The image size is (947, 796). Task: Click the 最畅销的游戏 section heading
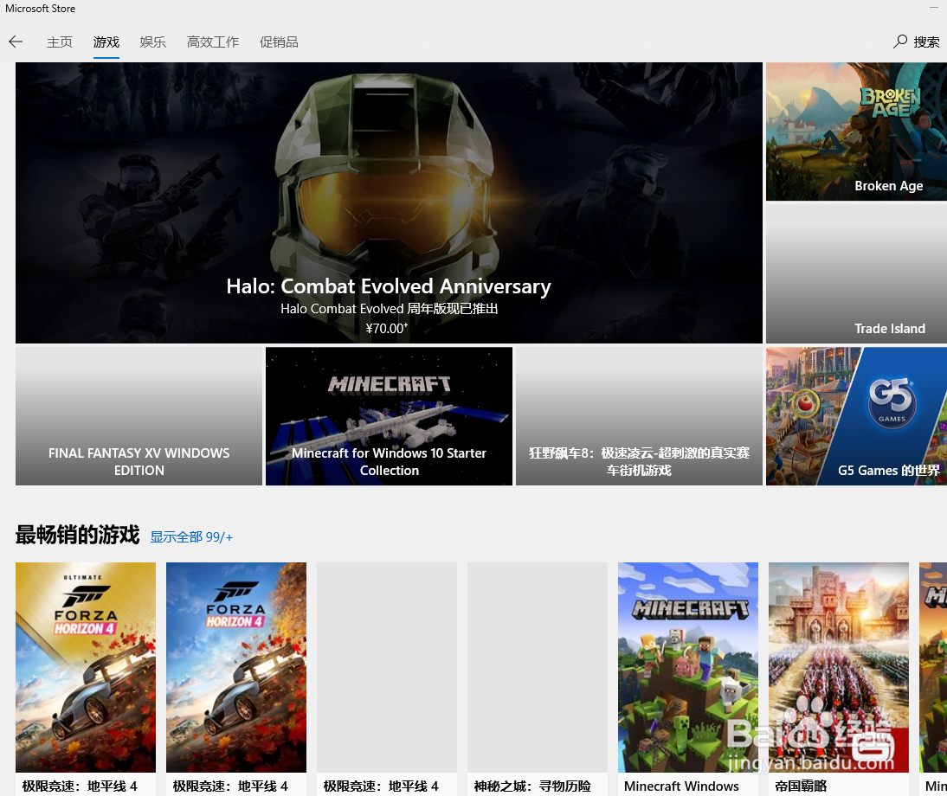(x=77, y=536)
